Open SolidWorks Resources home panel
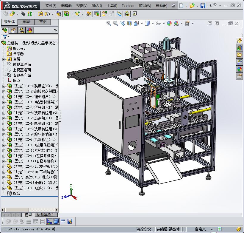 point(240,41)
